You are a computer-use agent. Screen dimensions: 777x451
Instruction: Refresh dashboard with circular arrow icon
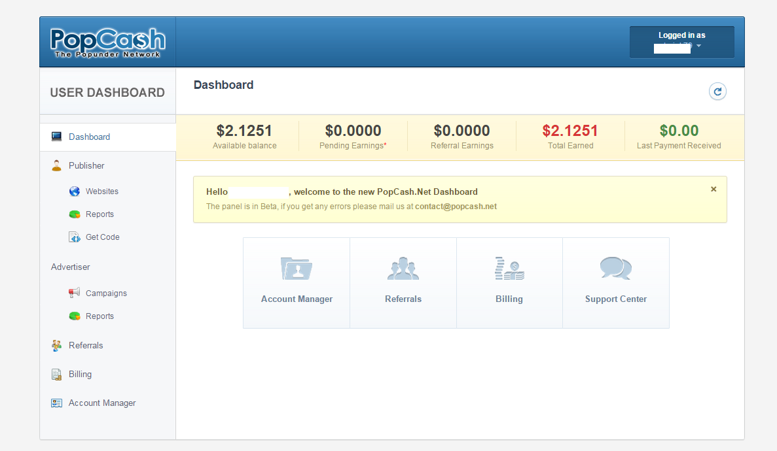(717, 92)
